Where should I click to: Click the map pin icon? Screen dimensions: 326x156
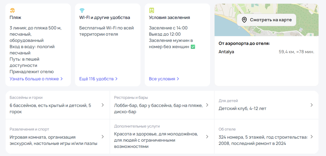(244, 20)
